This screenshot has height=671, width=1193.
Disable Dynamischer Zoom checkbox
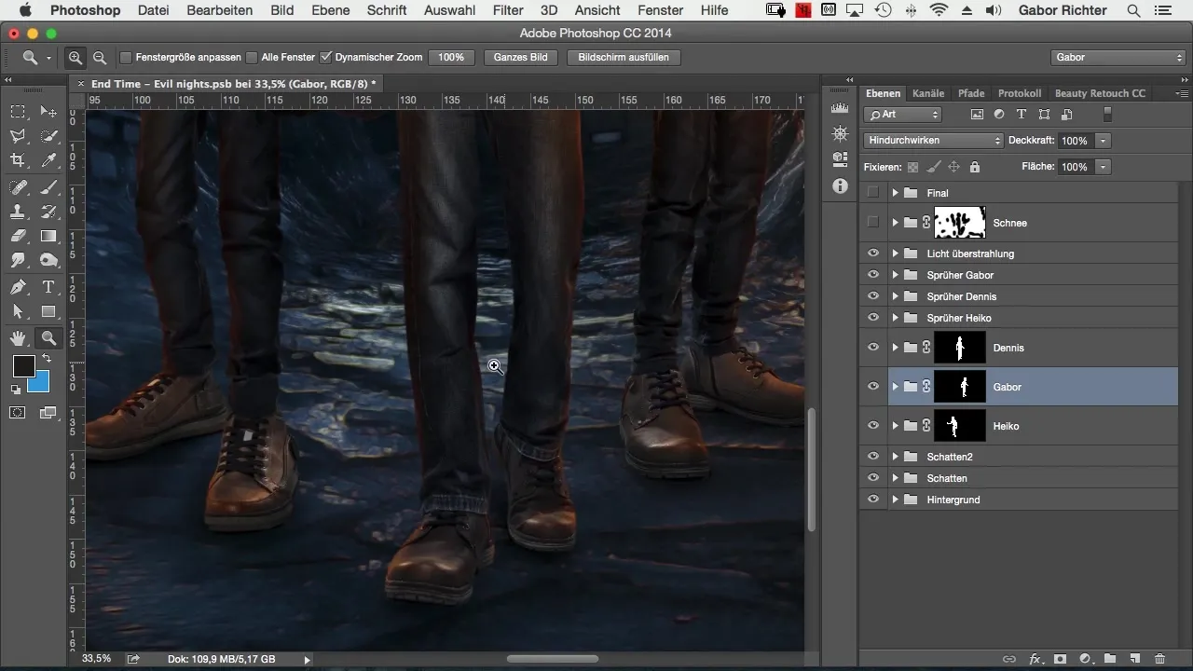[325, 58]
